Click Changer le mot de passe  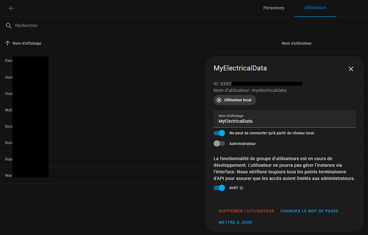click(x=309, y=211)
